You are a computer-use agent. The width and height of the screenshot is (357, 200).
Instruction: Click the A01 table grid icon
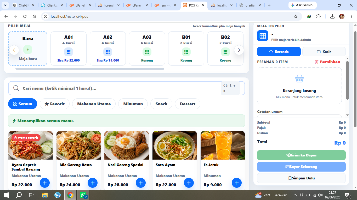point(69,52)
